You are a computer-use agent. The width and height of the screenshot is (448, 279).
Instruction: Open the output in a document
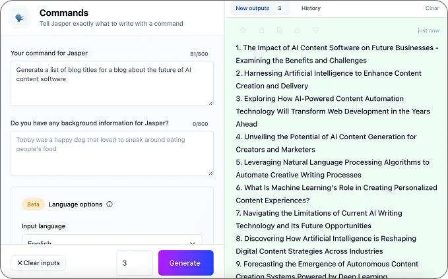point(280,30)
